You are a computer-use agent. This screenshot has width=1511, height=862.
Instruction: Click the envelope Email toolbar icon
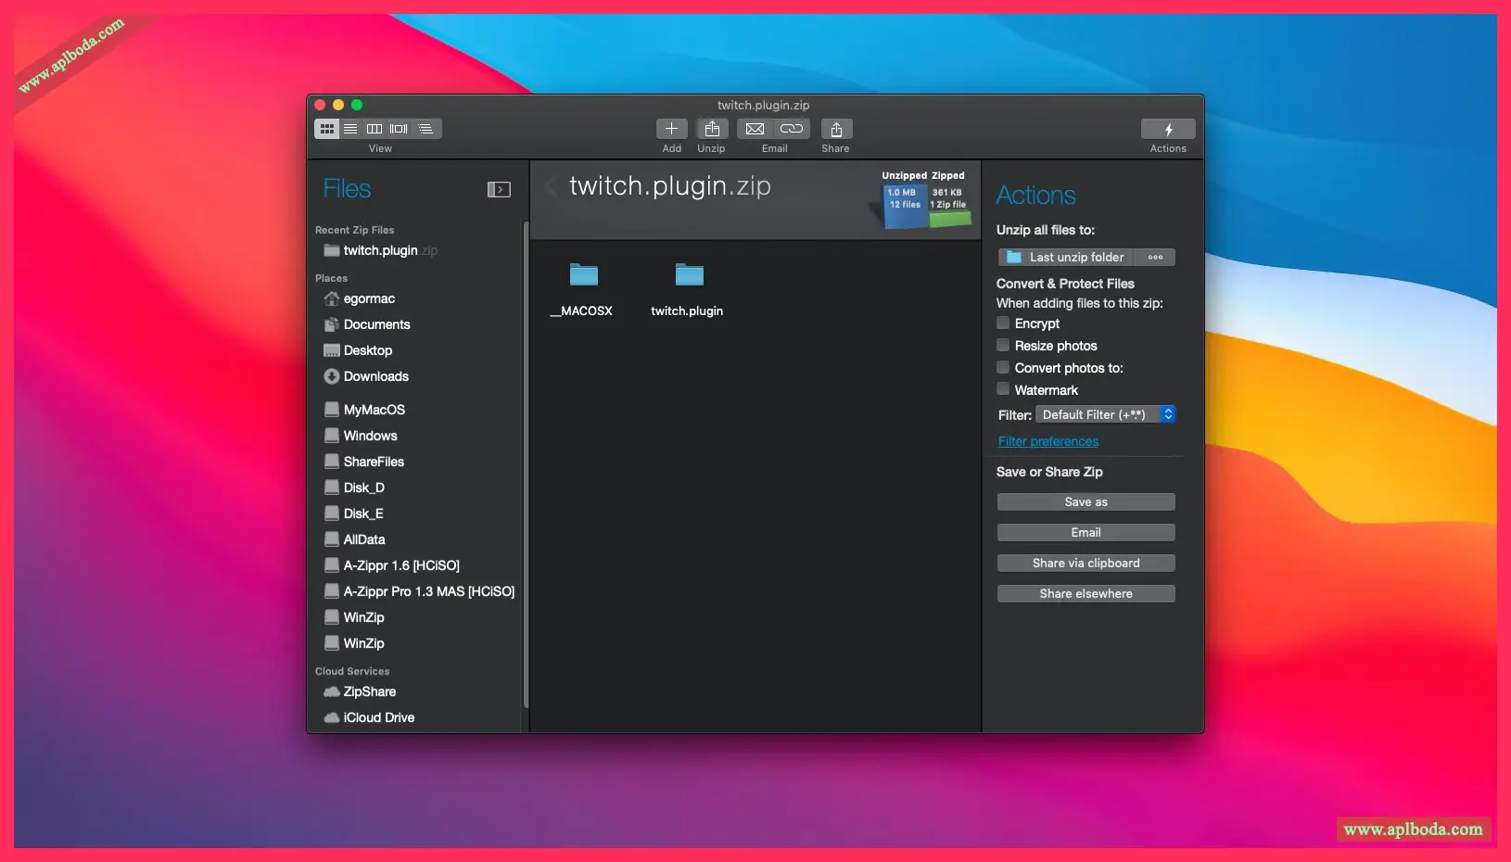(x=755, y=129)
